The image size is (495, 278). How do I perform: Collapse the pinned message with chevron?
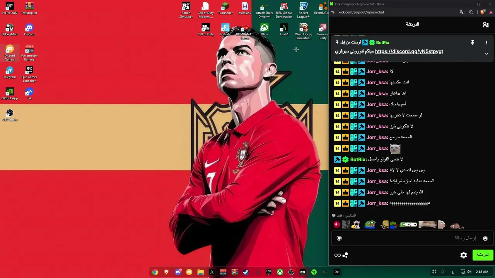pos(486,53)
